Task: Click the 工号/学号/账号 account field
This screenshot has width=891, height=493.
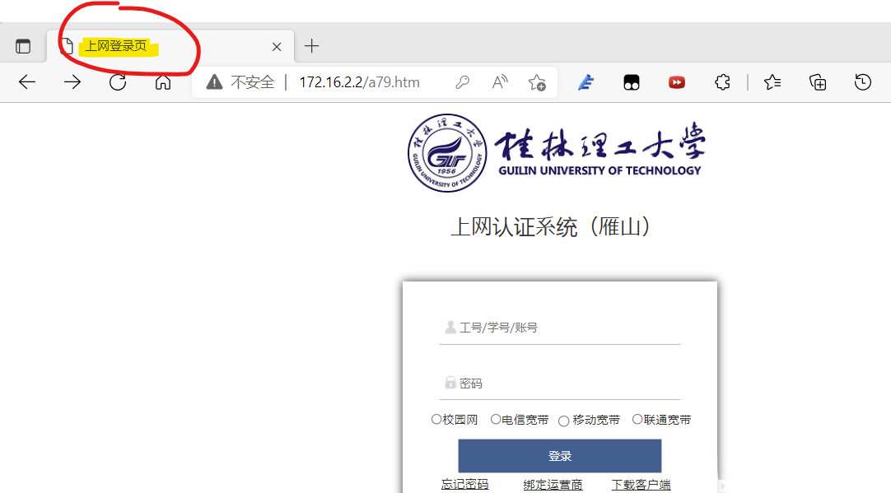Action: 560,328
